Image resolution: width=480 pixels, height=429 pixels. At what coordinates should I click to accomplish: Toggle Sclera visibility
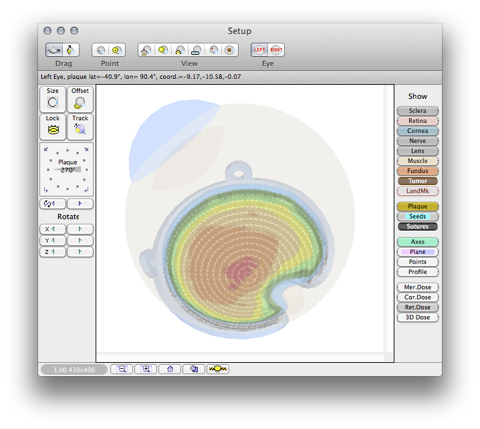418,110
